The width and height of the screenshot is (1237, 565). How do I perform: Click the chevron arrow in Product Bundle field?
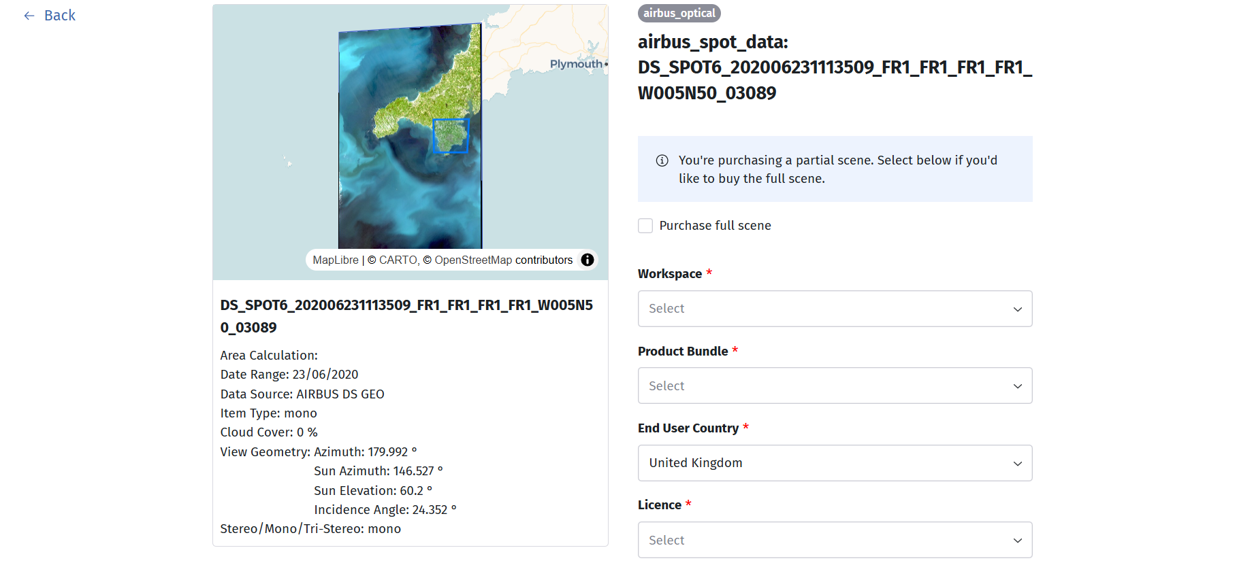1017,386
